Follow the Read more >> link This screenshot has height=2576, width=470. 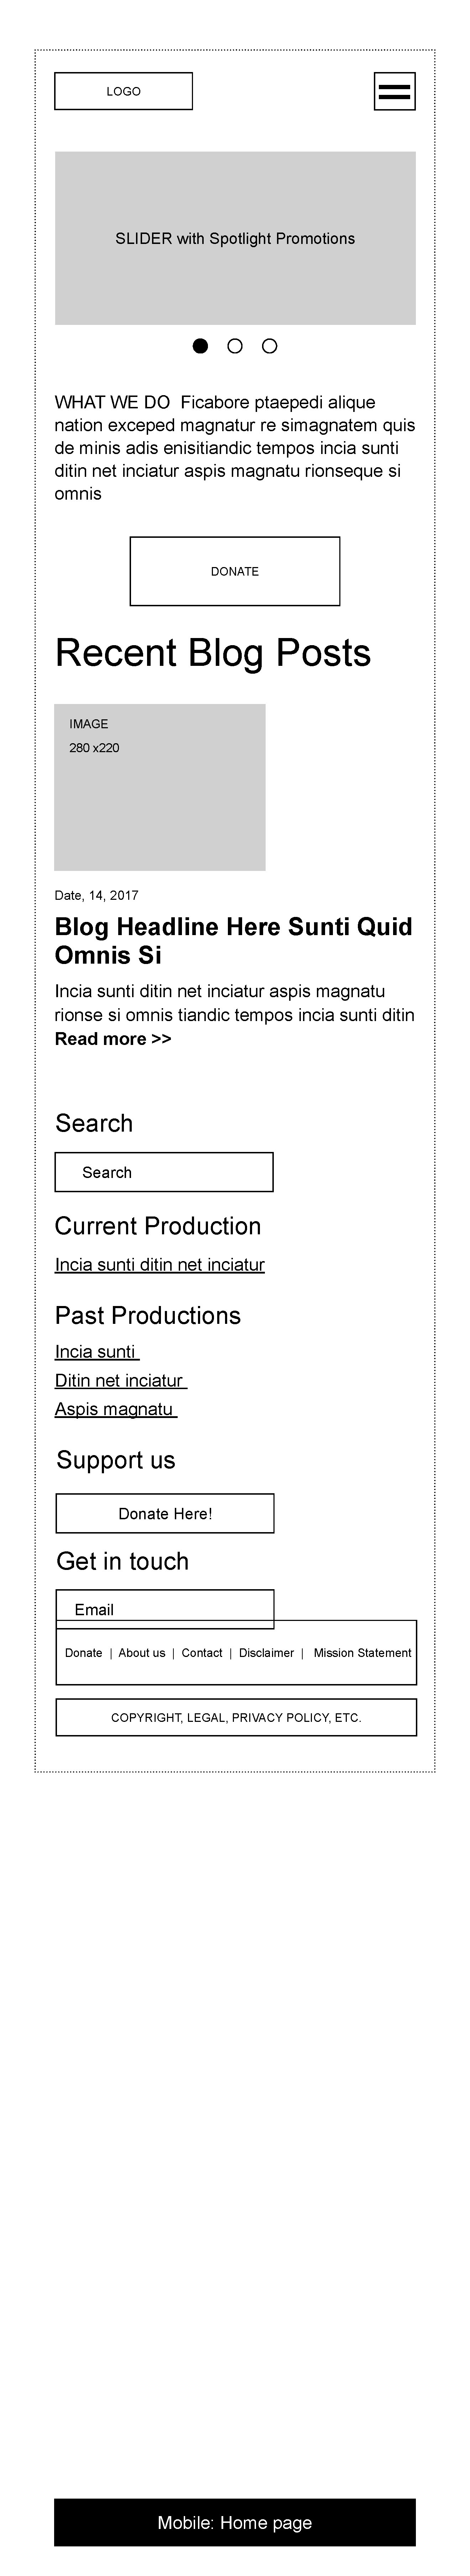pyautogui.click(x=113, y=1039)
